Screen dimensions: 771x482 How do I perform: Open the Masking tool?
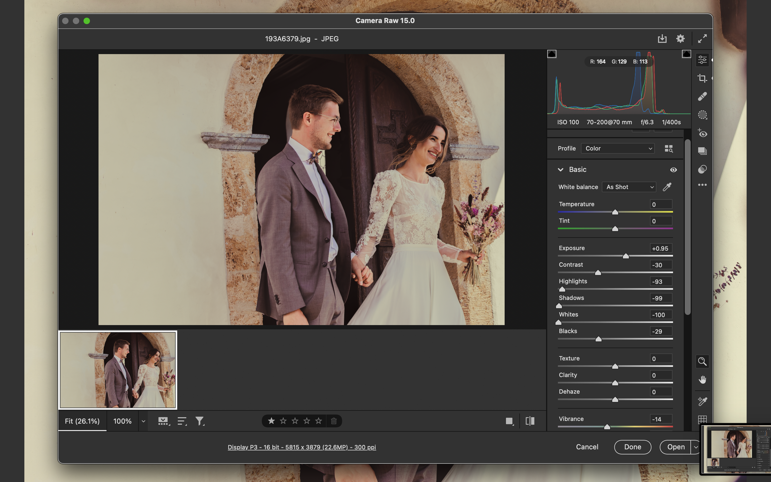click(x=702, y=115)
